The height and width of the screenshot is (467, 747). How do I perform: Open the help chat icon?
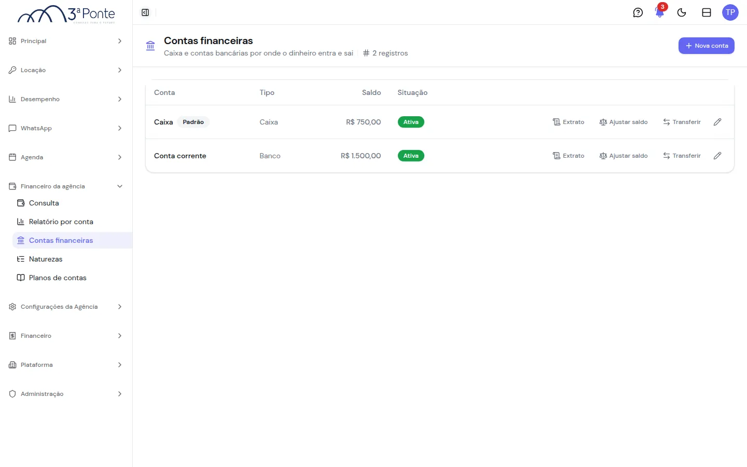638,12
